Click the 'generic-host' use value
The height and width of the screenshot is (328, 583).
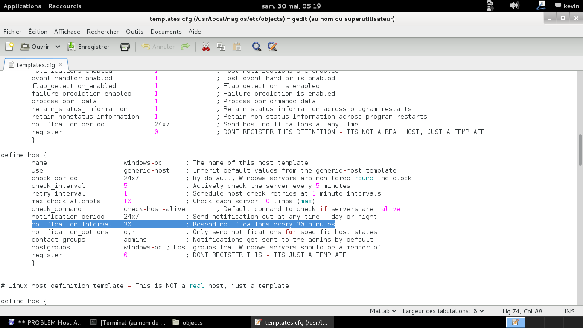pos(147,170)
